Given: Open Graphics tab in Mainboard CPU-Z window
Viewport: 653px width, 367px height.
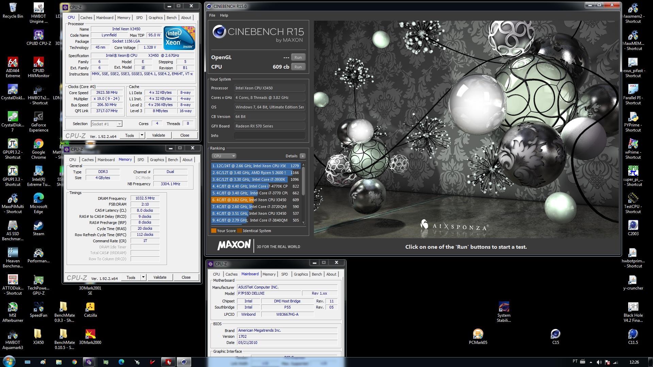Looking at the screenshot, I should click(x=301, y=274).
